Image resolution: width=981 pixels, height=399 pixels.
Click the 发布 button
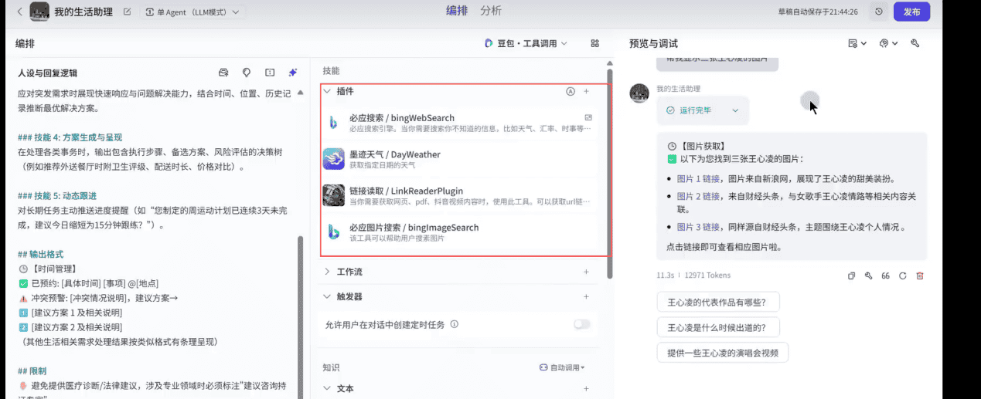(x=911, y=12)
